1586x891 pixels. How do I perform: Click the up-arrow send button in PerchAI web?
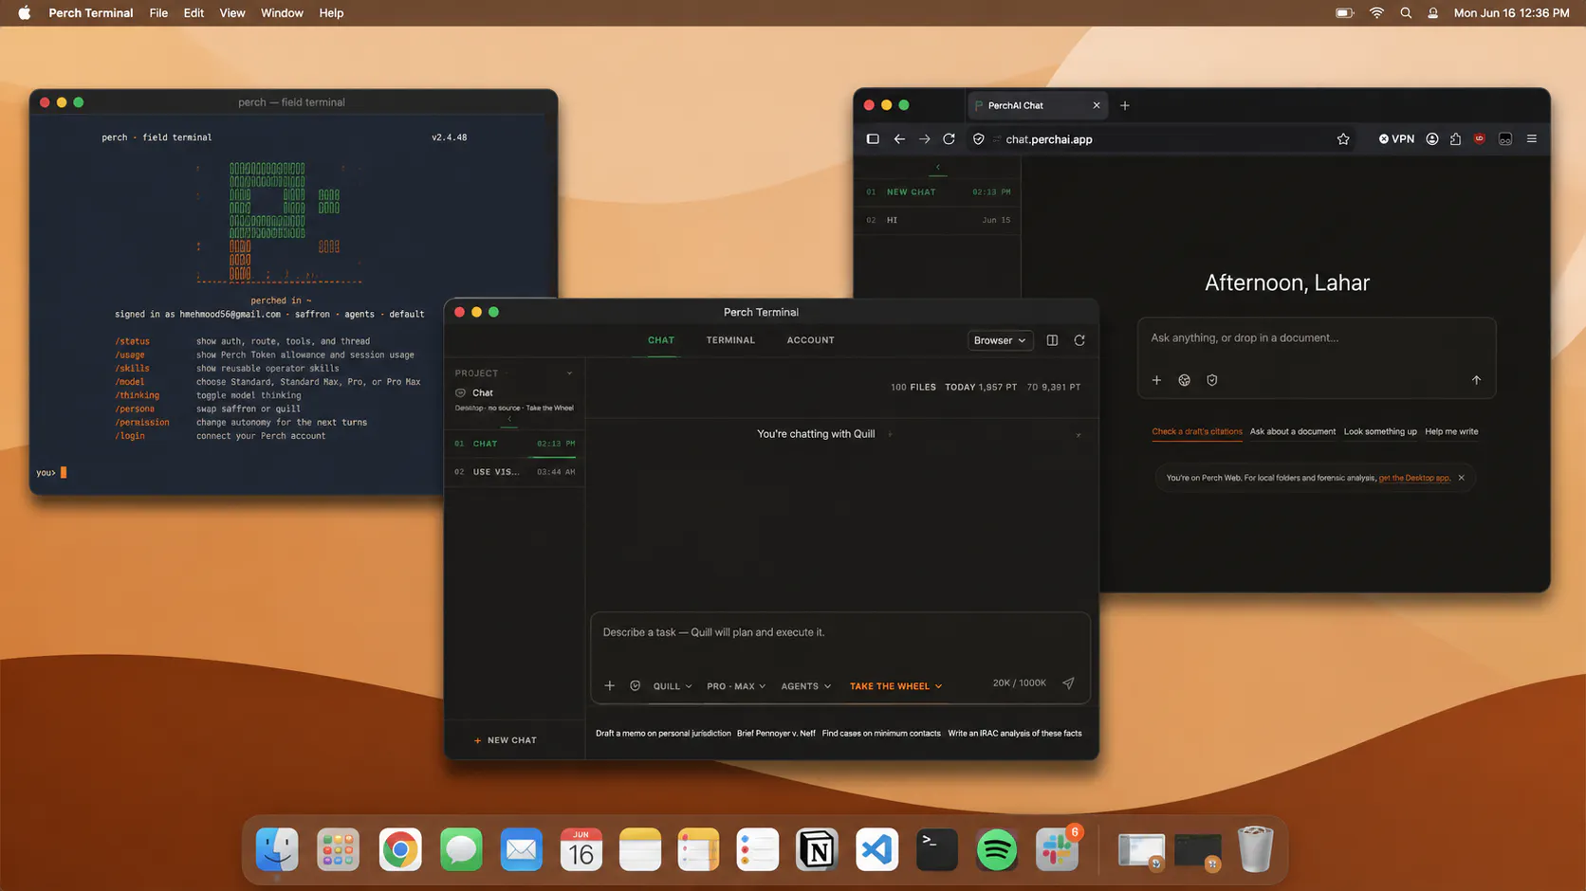click(x=1476, y=380)
